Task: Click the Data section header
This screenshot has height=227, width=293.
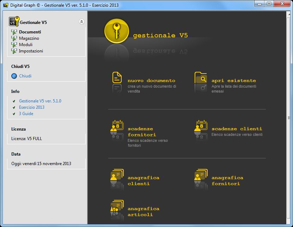Action: click(x=16, y=154)
